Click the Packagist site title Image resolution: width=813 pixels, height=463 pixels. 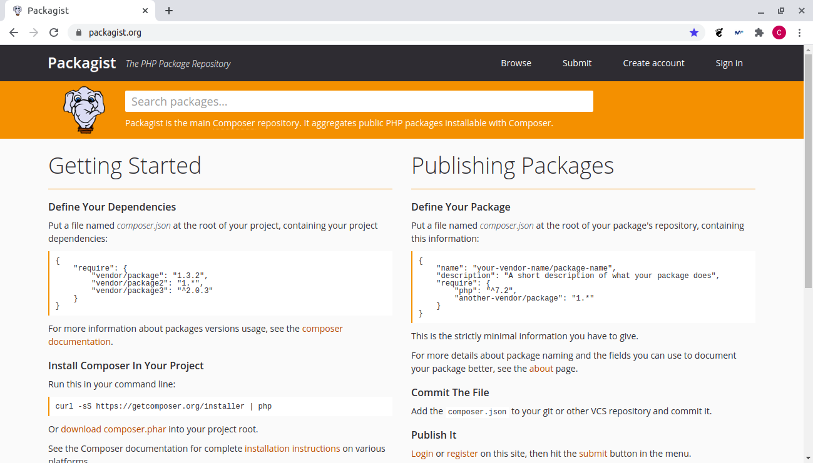(82, 63)
